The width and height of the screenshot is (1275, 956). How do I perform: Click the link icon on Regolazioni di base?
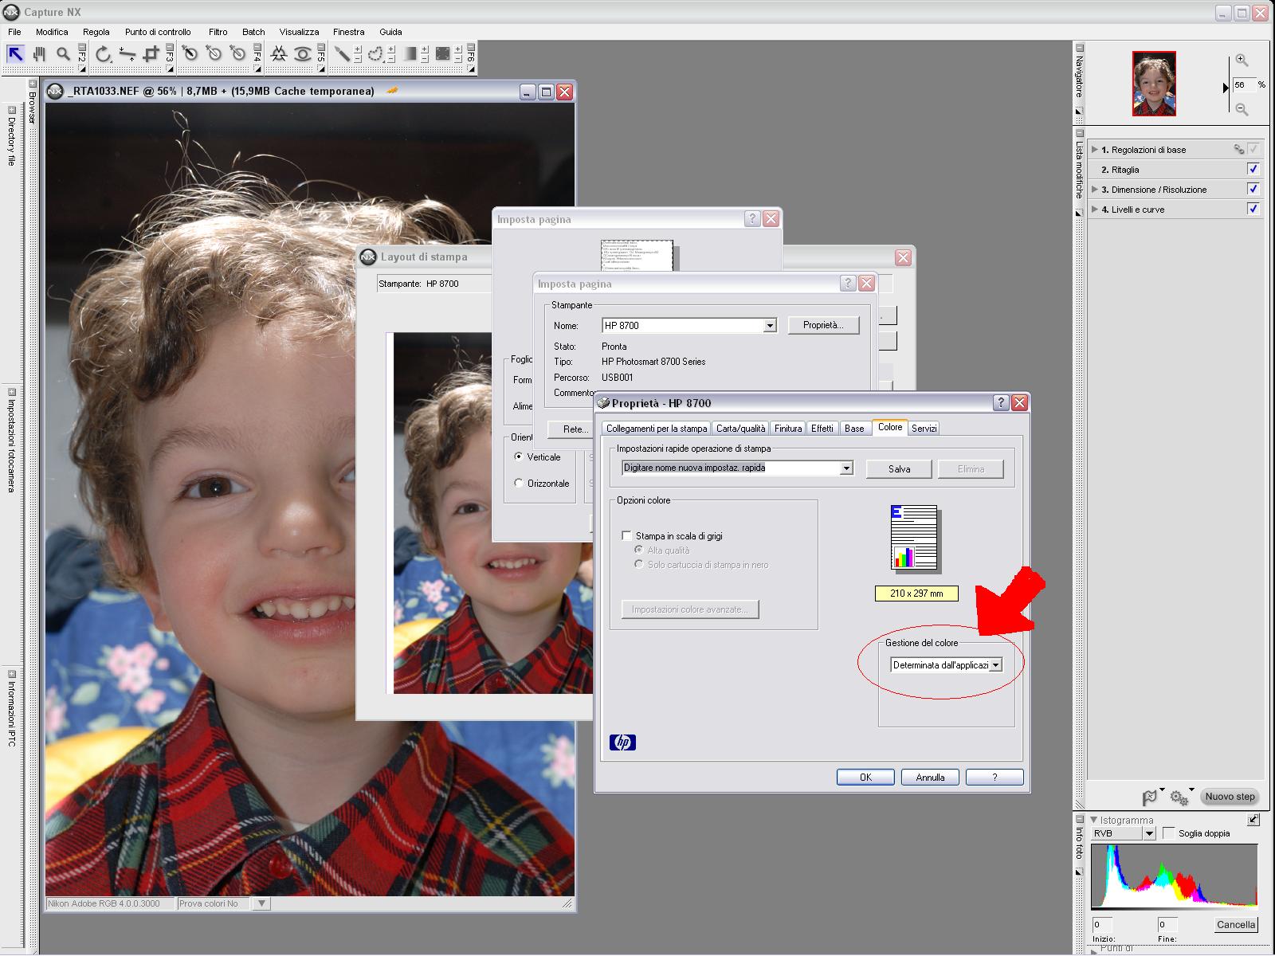click(1238, 150)
